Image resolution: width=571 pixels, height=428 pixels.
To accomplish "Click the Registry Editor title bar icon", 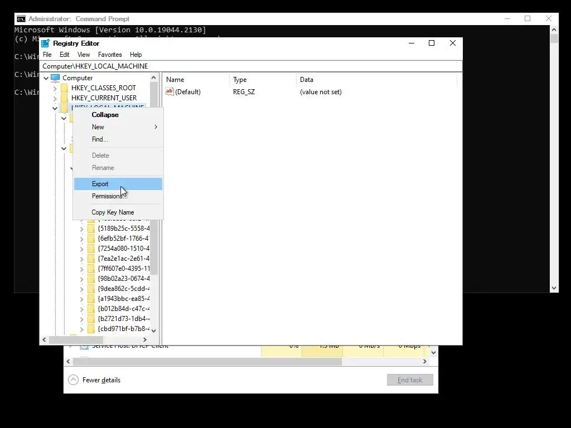I will [46, 43].
